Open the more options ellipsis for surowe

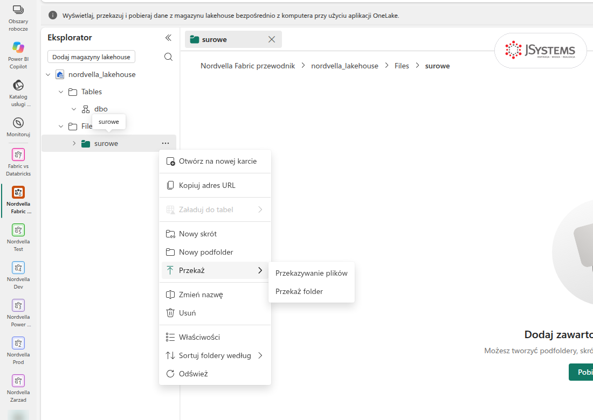click(166, 143)
